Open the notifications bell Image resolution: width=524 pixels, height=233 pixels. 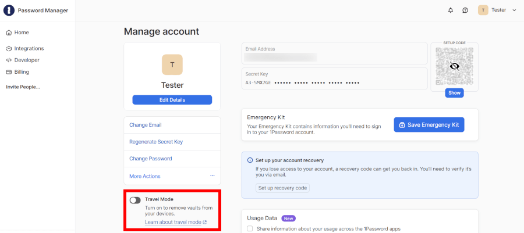[451, 10]
